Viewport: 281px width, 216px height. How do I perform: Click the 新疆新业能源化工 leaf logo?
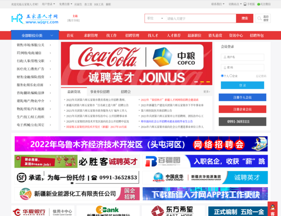(26, 194)
